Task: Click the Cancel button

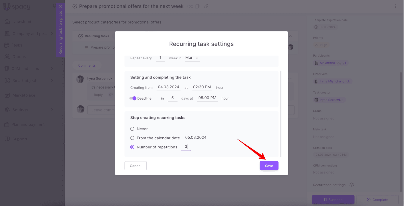Action: (x=136, y=166)
